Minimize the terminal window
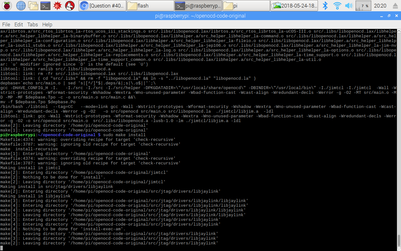 click(382, 16)
